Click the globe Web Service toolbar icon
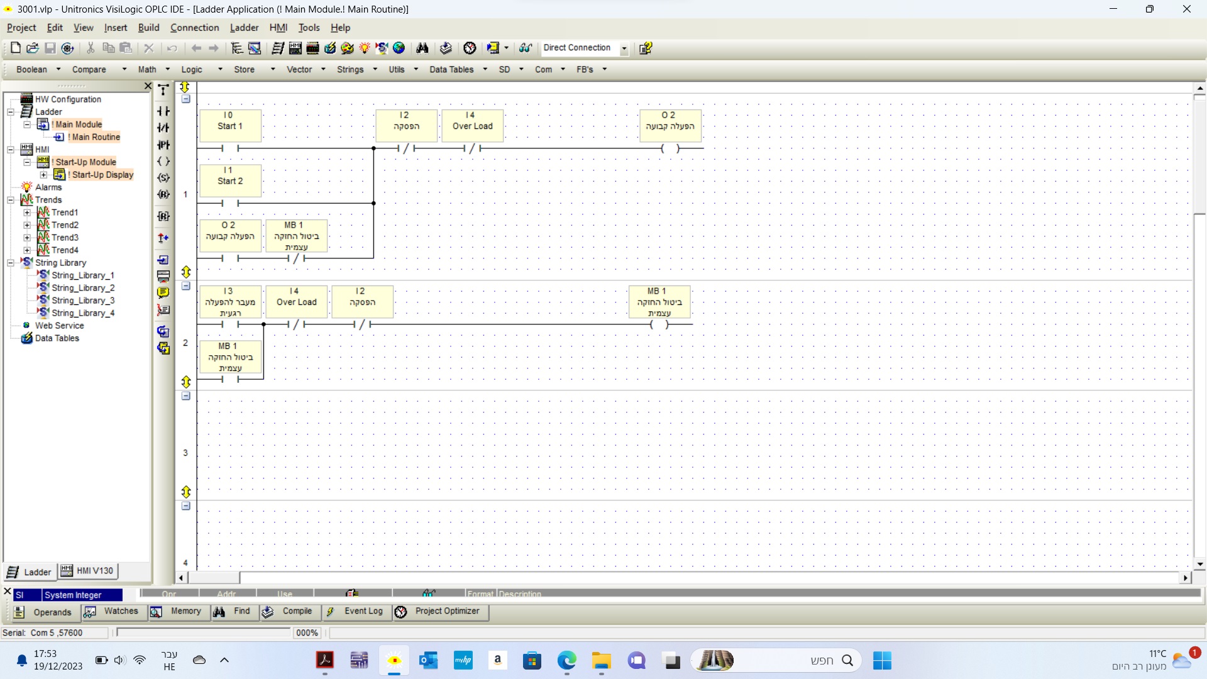Screen dimensions: 1207x679 399,48
